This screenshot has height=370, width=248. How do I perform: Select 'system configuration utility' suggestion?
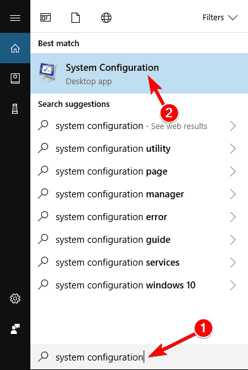[x=139, y=149]
